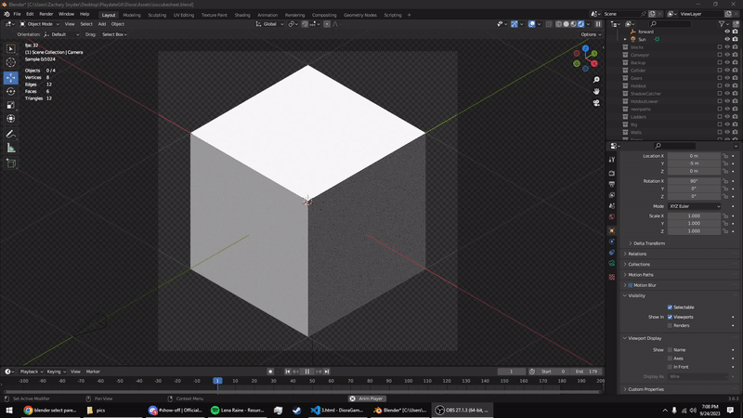The height and width of the screenshot is (418, 743).
Task: Activate the Rotate tool
Action: point(11,91)
